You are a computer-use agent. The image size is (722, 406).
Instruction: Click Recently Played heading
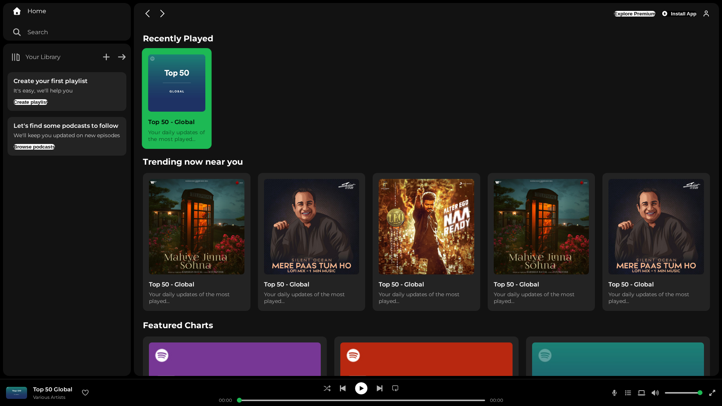coord(178,38)
